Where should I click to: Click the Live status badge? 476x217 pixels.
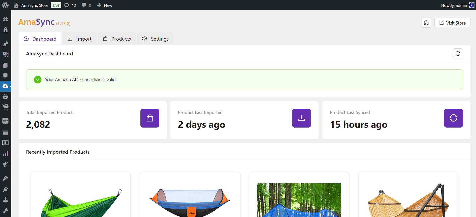click(56, 5)
